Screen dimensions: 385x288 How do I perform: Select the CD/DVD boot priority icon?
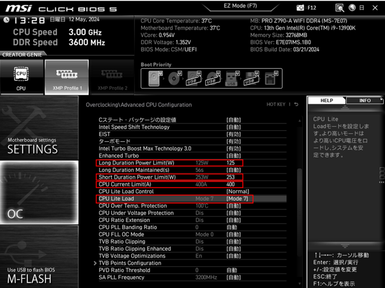[x=175, y=79]
